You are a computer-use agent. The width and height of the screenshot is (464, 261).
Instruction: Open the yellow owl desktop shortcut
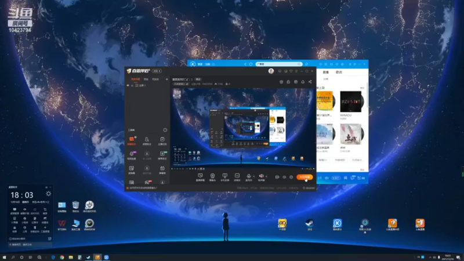[x=282, y=224]
